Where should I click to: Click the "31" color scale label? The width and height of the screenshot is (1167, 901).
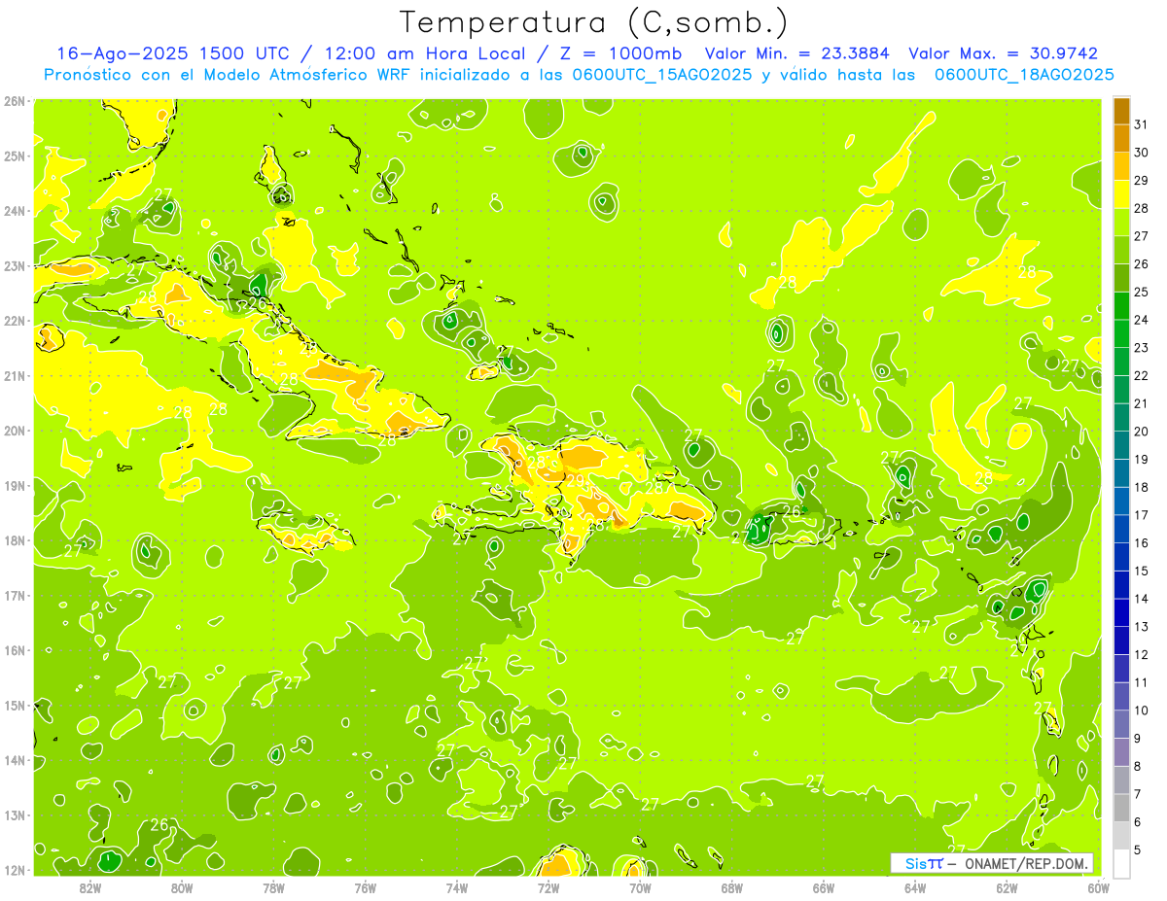click(x=1142, y=123)
